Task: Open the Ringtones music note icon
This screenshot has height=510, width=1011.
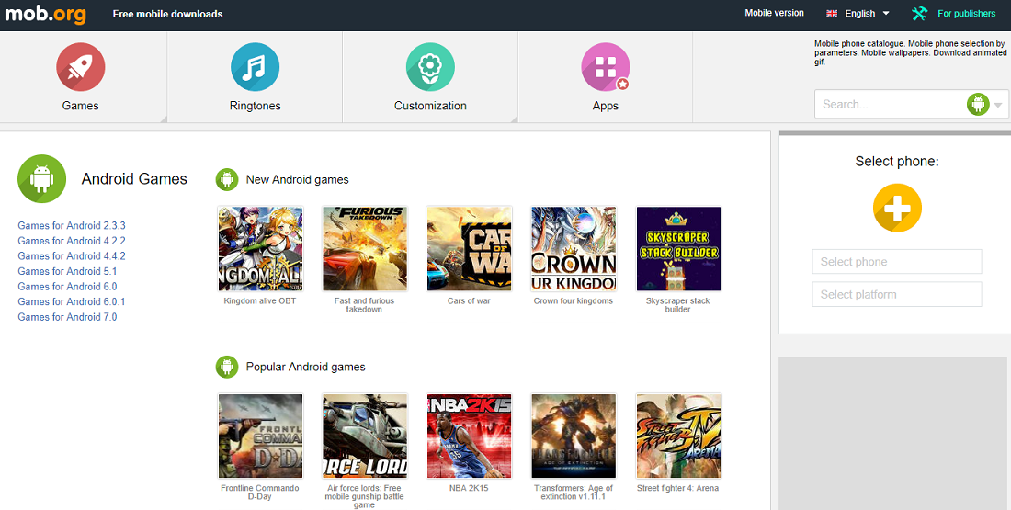Action: (x=255, y=67)
